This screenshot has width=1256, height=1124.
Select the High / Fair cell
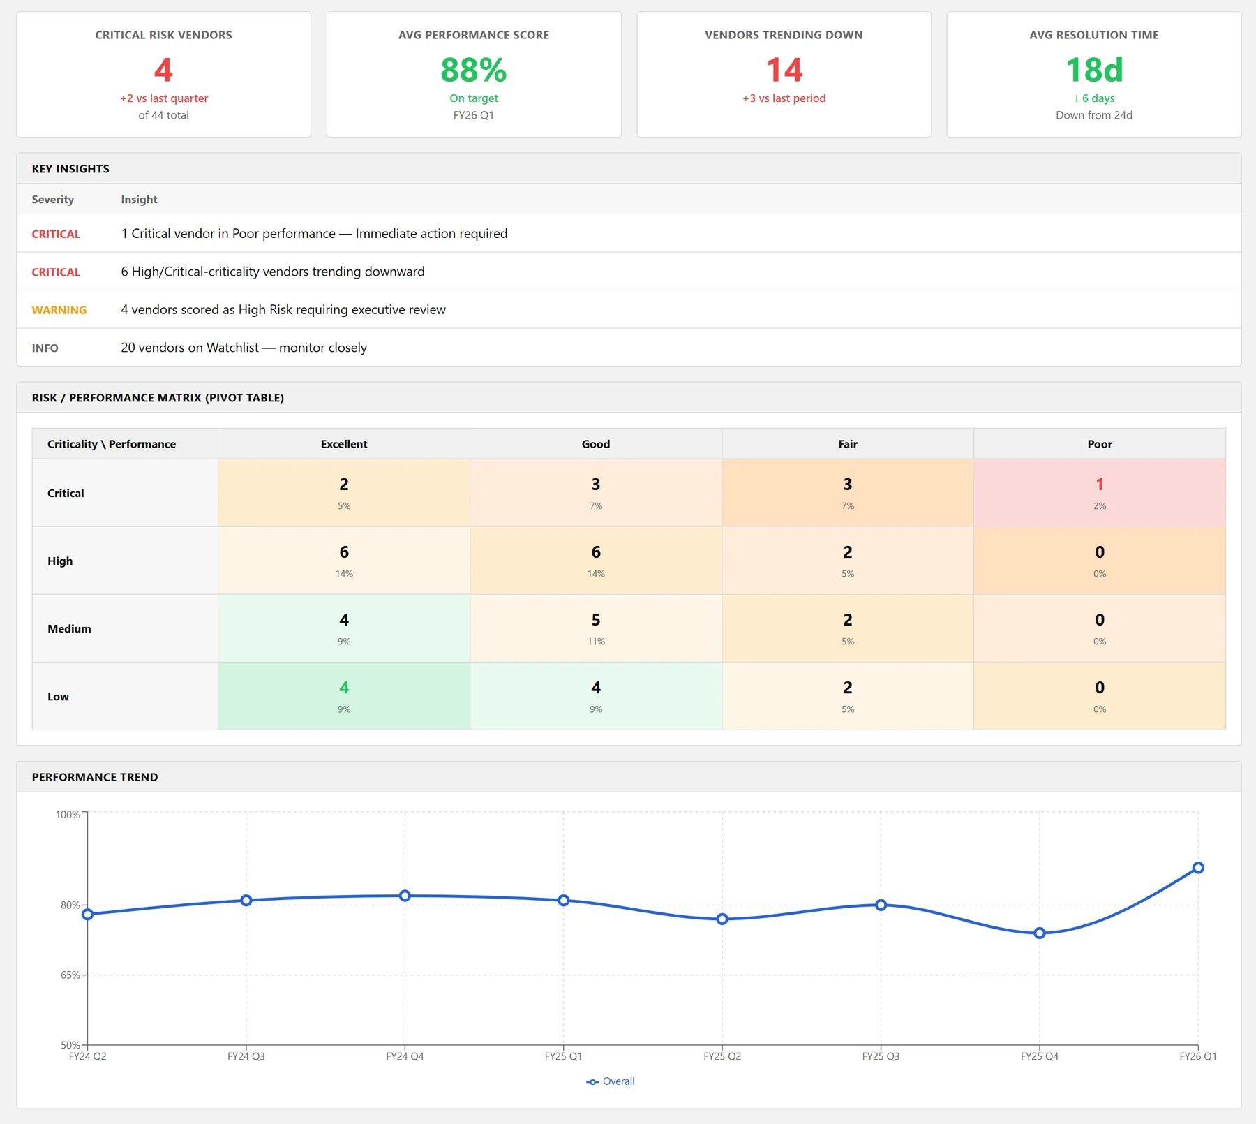point(848,561)
